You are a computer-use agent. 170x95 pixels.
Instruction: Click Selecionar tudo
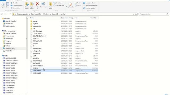(89, 3)
